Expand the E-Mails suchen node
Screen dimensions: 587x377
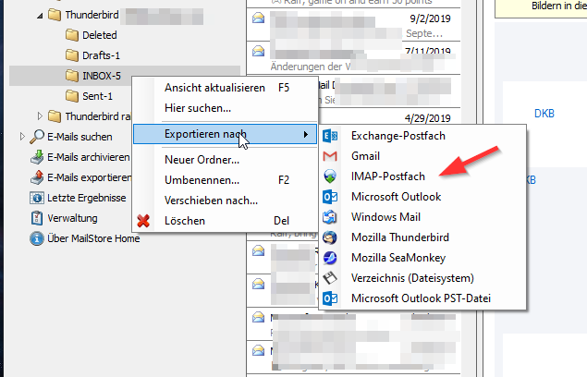coord(22,137)
